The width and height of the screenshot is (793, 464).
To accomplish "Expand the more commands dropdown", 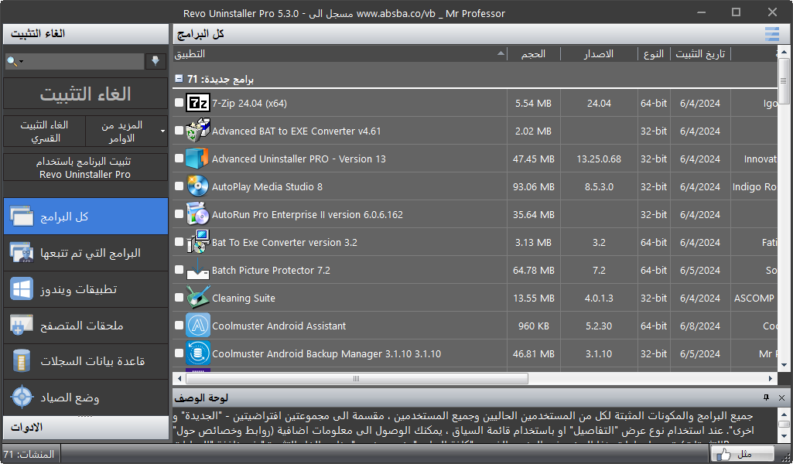I will [162, 131].
